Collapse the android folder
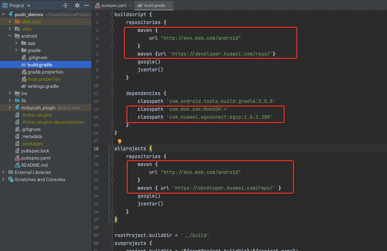The width and height of the screenshot is (387, 251). pyautogui.click(x=10, y=36)
